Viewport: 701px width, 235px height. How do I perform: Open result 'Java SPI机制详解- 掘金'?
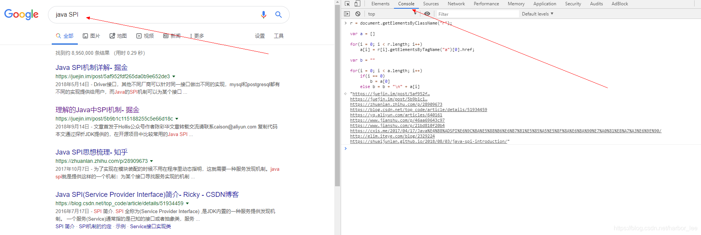91,68
